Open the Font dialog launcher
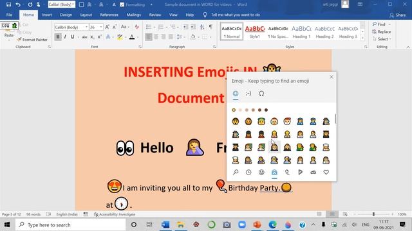Screen dimensions: 412x231 (x=140, y=47)
